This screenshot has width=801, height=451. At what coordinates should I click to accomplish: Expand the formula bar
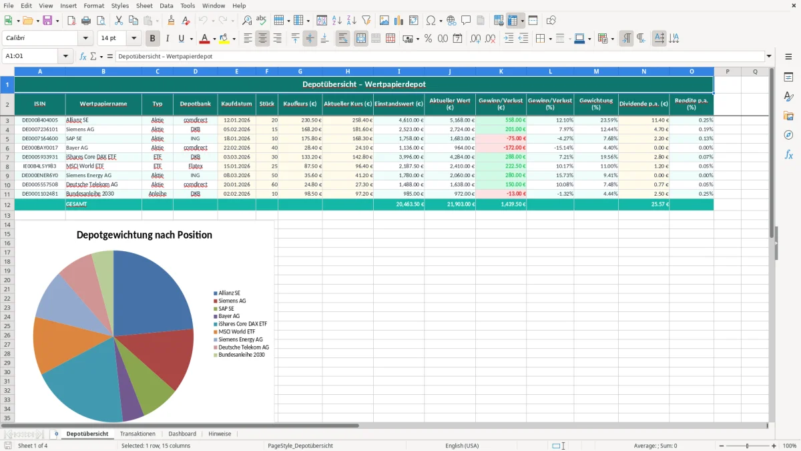click(x=769, y=56)
